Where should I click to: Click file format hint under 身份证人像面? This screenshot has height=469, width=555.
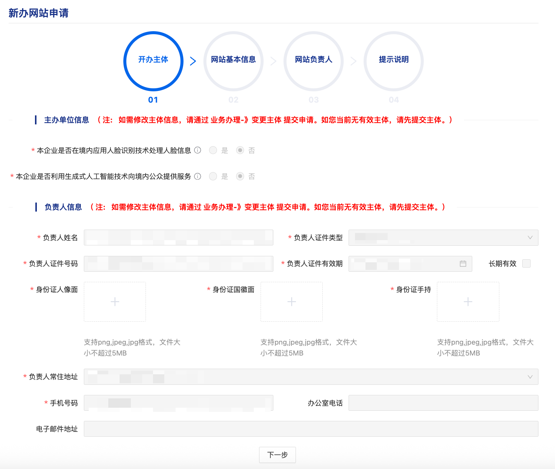132,348
